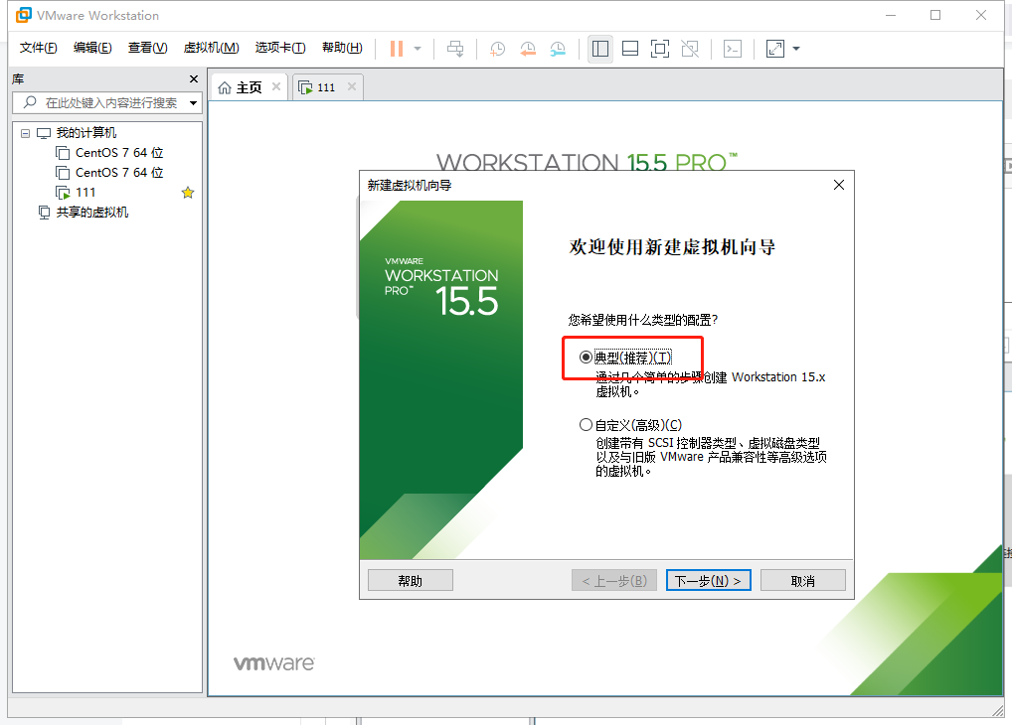Click the unity mode icon
1012x725 pixels.
[x=690, y=49]
